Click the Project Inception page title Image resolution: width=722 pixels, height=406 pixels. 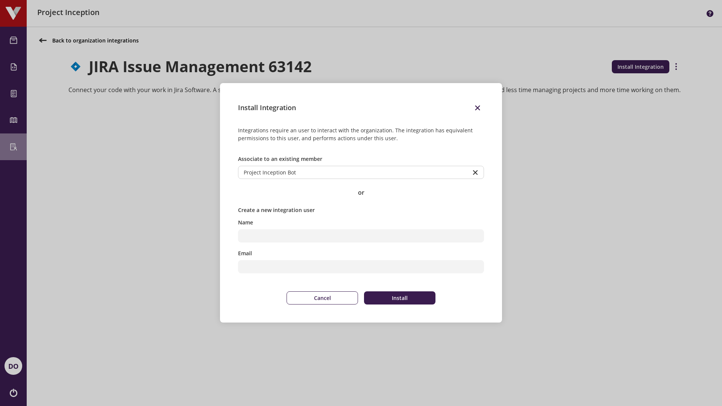click(68, 12)
